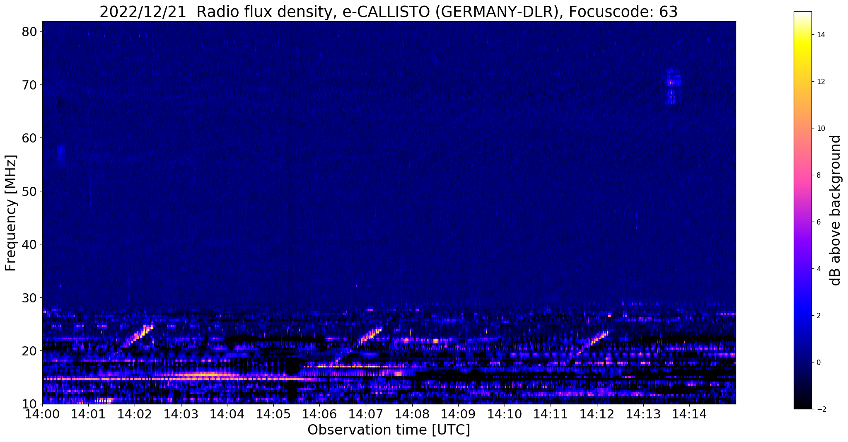Viewport: 848px width, 442px height.
Task: Select the 14:00 time tick label
Action: (43, 414)
